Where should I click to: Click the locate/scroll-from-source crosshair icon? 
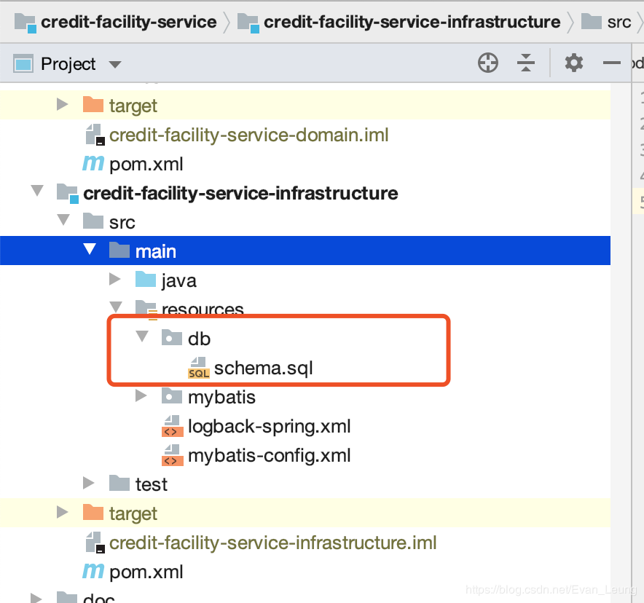click(488, 63)
